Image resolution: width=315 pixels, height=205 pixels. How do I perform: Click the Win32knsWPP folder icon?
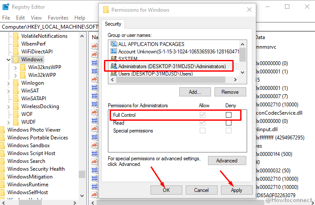[23, 67]
